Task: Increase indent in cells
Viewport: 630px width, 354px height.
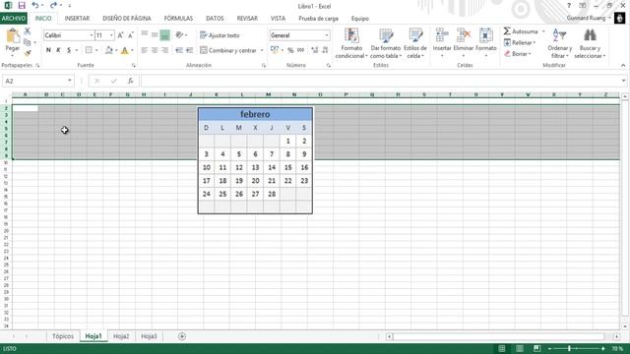Action: click(x=189, y=50)
